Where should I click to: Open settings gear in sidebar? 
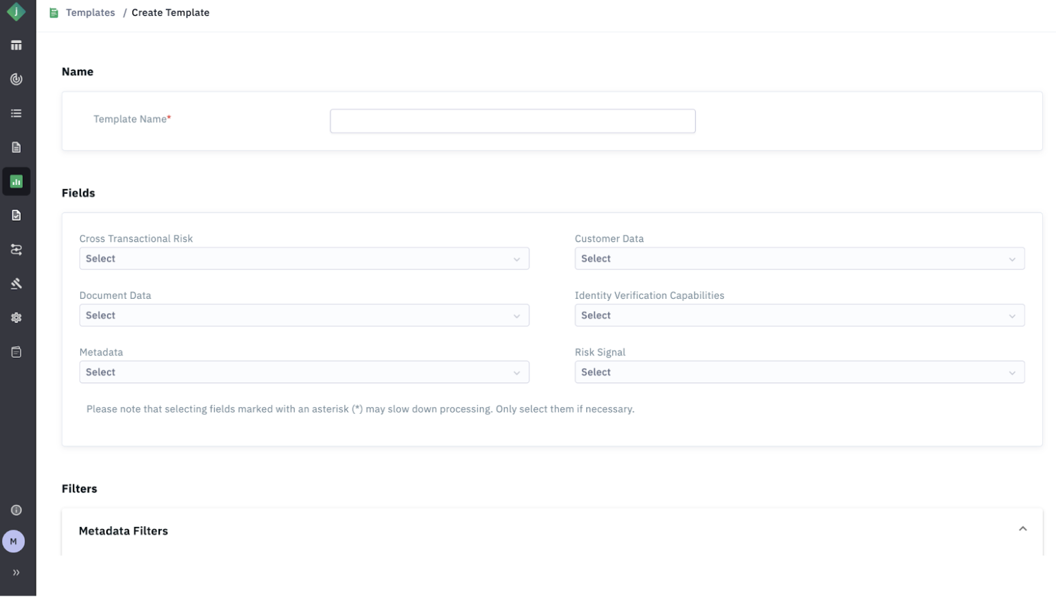16,318
